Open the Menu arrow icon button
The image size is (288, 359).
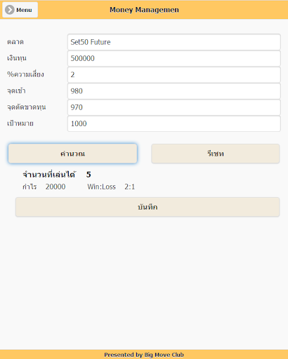pos(20,10)
